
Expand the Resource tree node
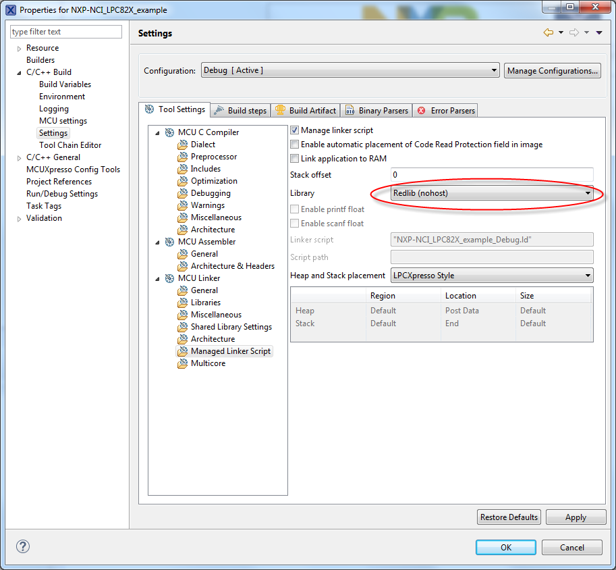[x=19, y=49]
